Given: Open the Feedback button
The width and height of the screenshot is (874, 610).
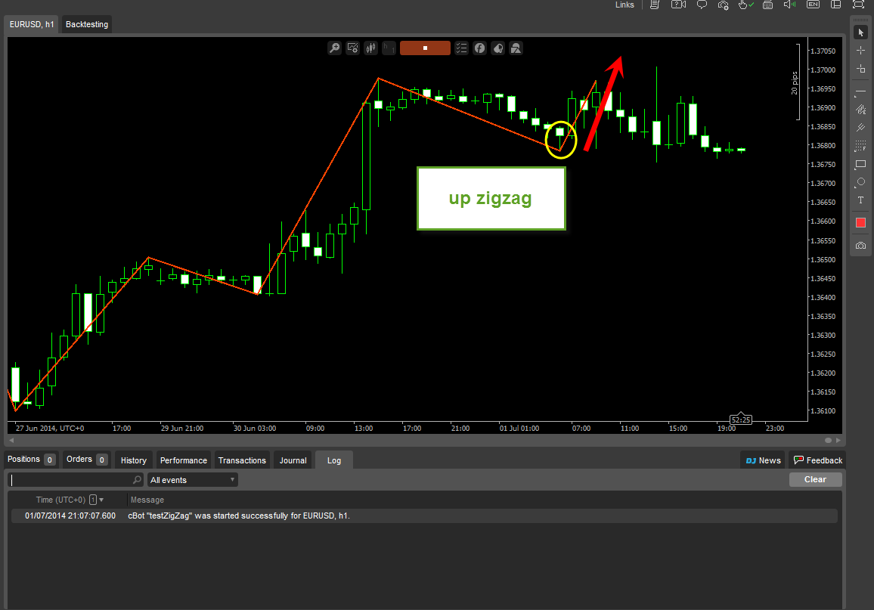Looking at the screenshot, I should click(x=818, y=460).
